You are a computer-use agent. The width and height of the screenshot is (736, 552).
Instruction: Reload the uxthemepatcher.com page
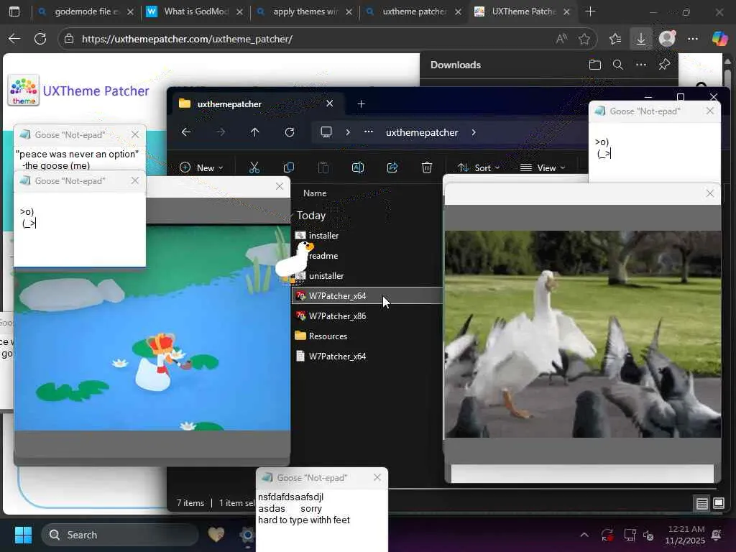pyautogui.click(x=40, y=39)
